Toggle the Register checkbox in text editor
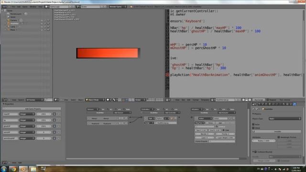 268,100
